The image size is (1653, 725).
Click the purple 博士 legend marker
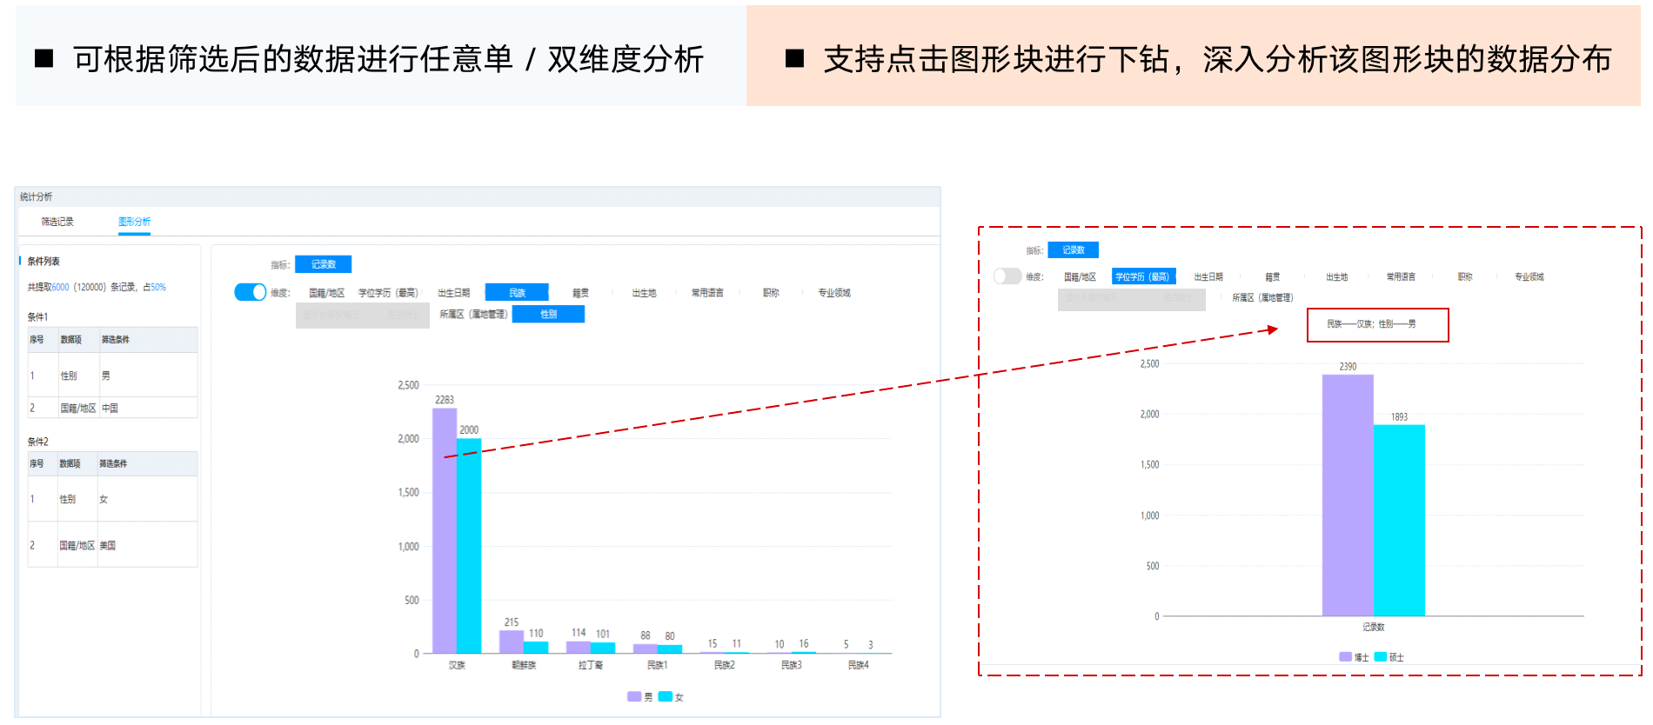1346,657
